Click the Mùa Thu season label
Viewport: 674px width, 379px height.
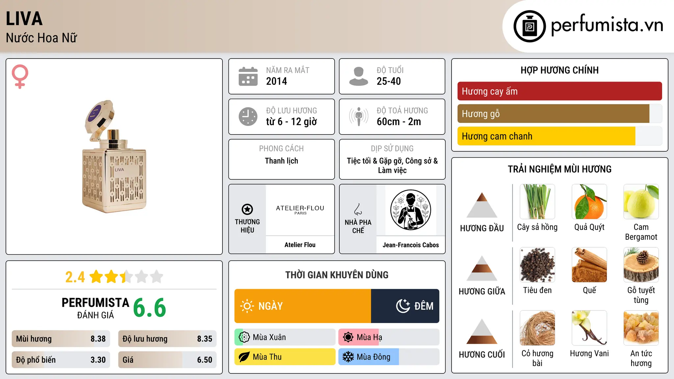pyautogui.click(x=267, y=357)
